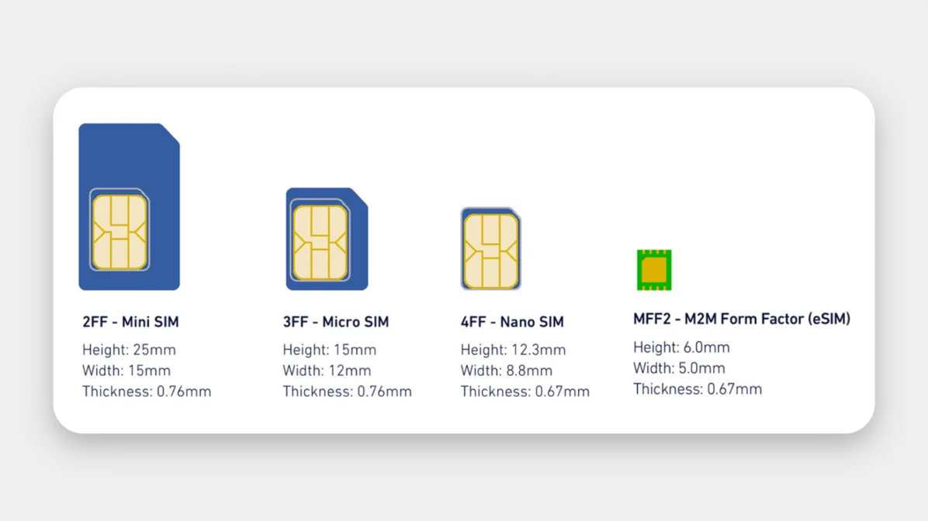
Task: Select the "2FF - Mini SIM" heading
Action: pos(130,322)
